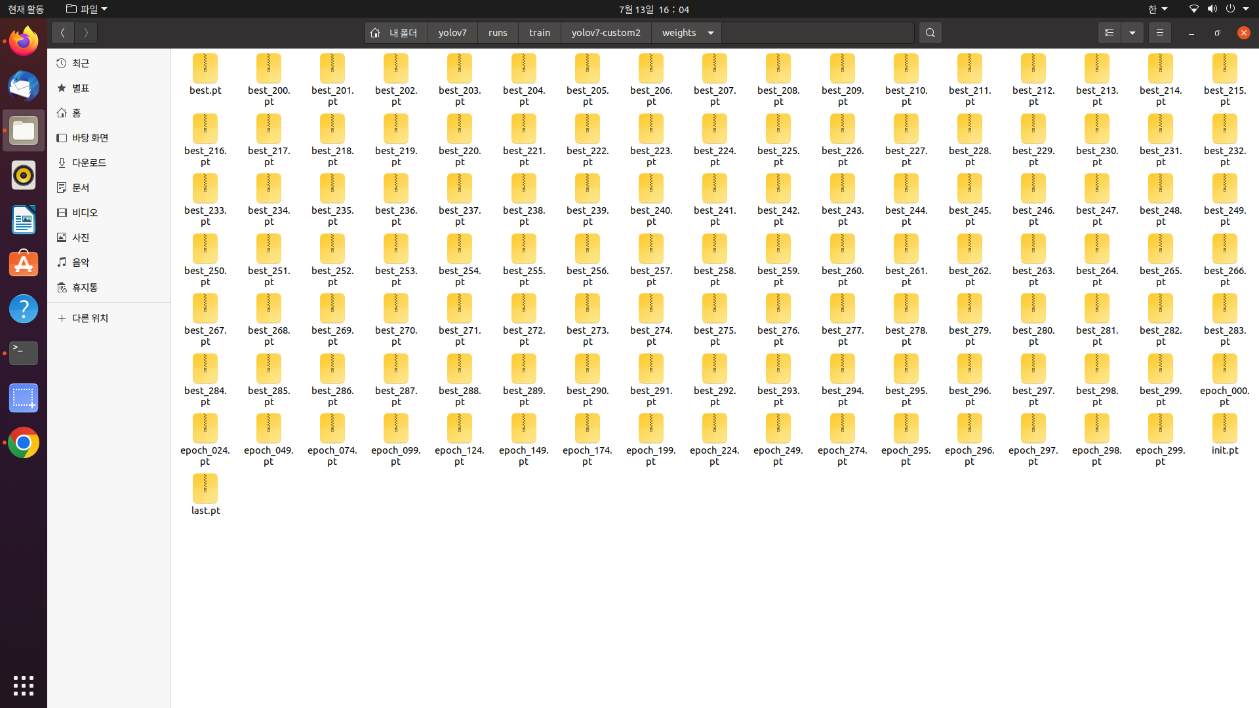Viewport: 1259px width, 708px height.
Task: Open Videos (비디오) in sidebar
Action: click(109, 212)
